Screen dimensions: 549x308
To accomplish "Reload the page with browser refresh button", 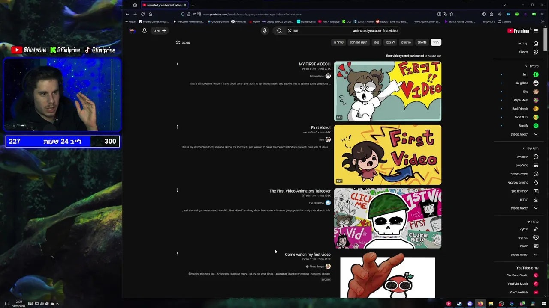I will pos(142,14).
